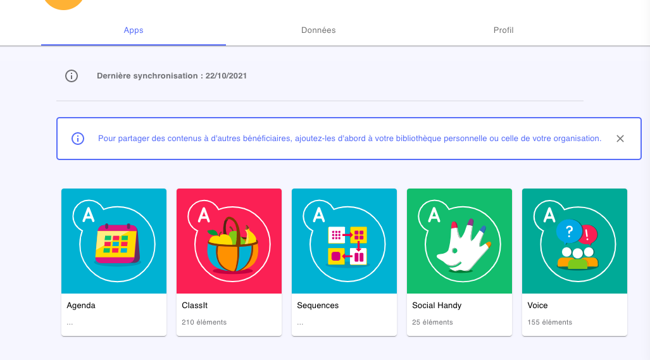Open the Social Handy hand icon
Viewport: 650px width, 360px height.
click(459, 241)
